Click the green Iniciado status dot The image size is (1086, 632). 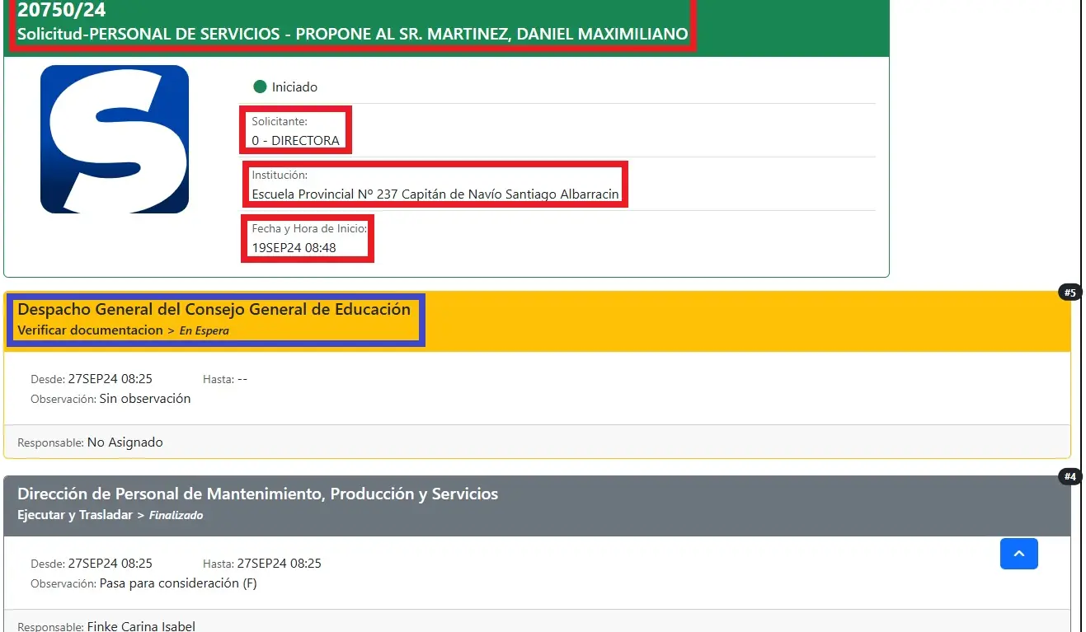point(261,87)
